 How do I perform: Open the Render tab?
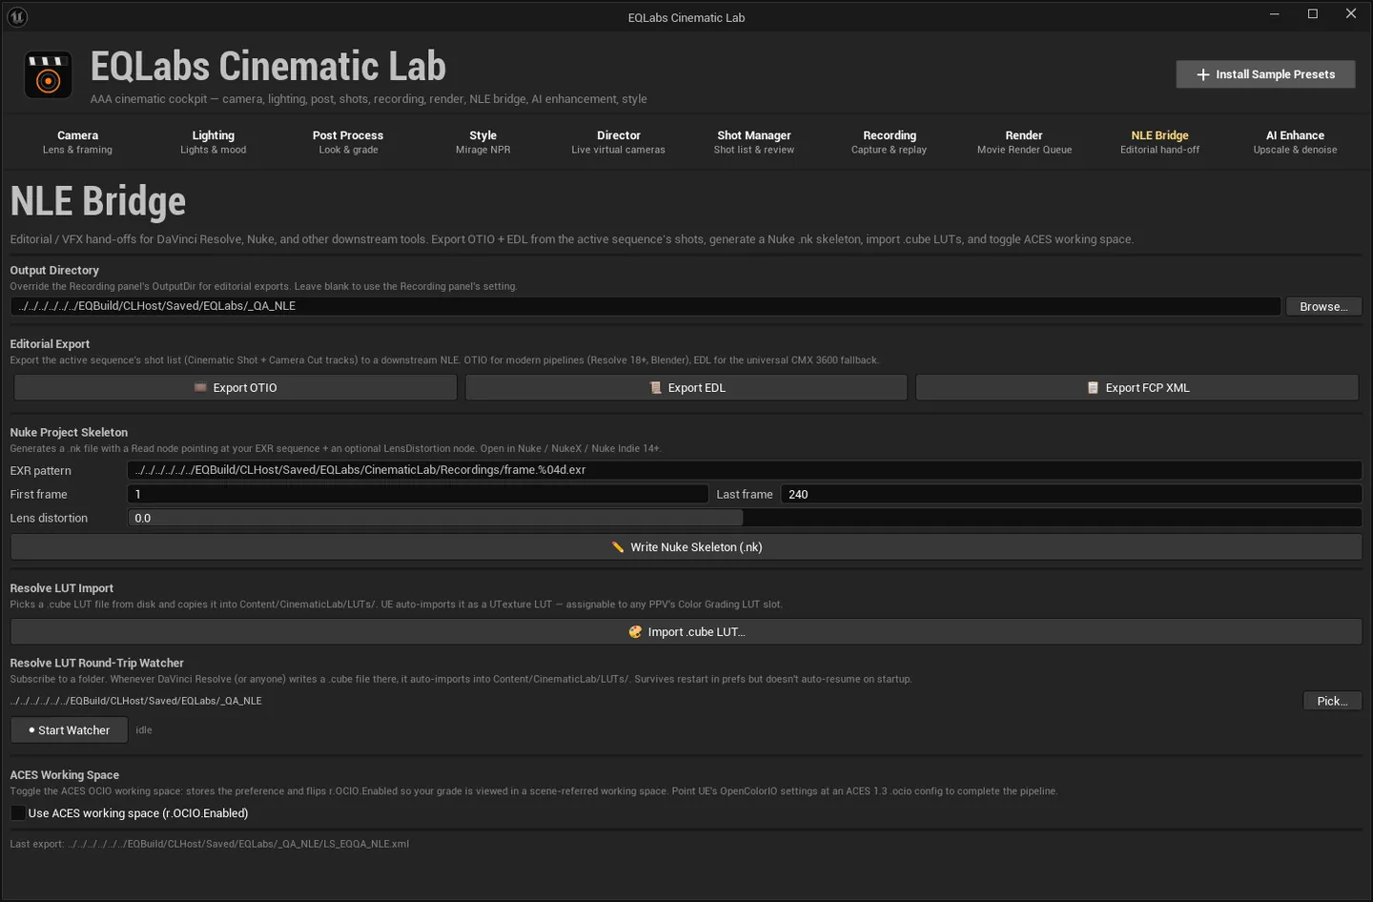[x=1024, y=142]
